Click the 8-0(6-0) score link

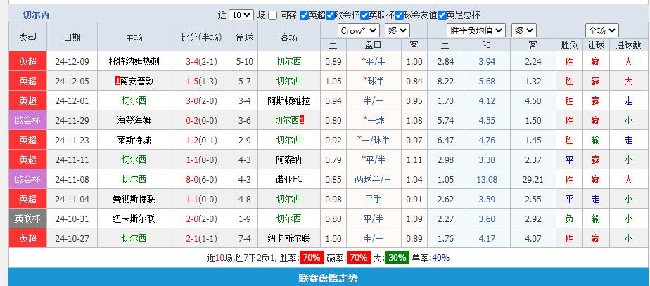pyautogui.click(x=200, y=179)
